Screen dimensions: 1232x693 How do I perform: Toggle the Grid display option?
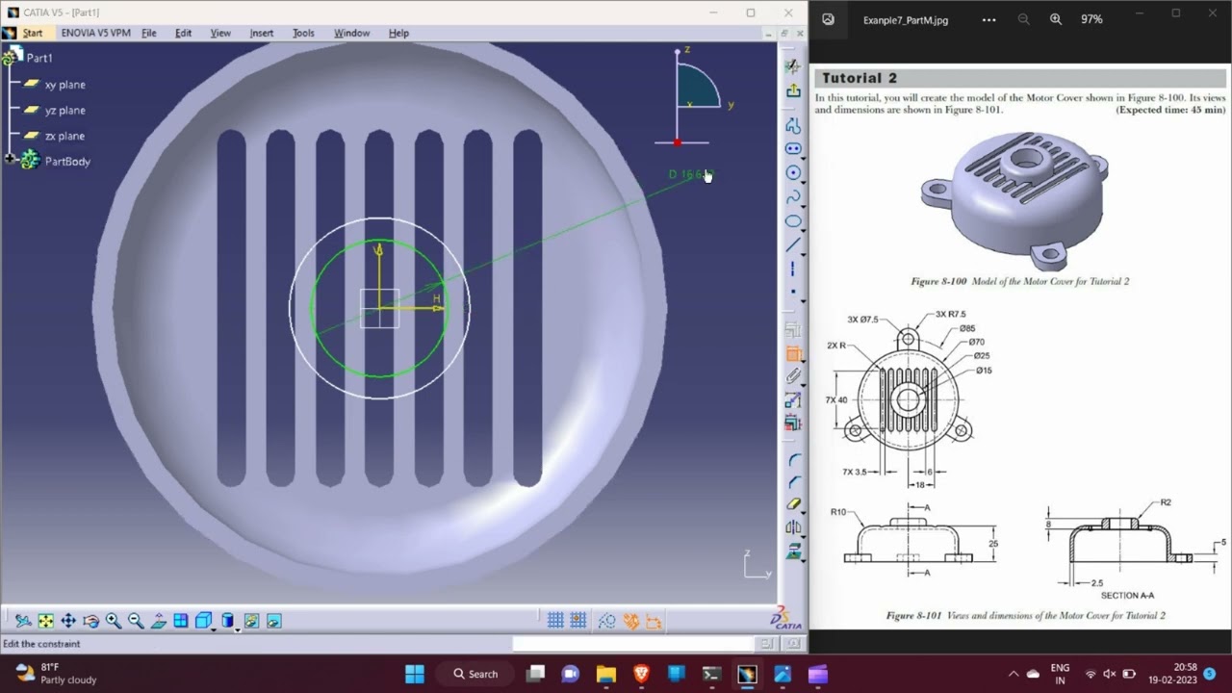coord(555,621)
